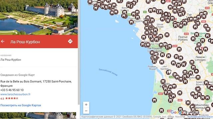The height and width of the screenshot is (119, 213).
Task: Click the Руайан Royan city label
Action: pos(152,68)
